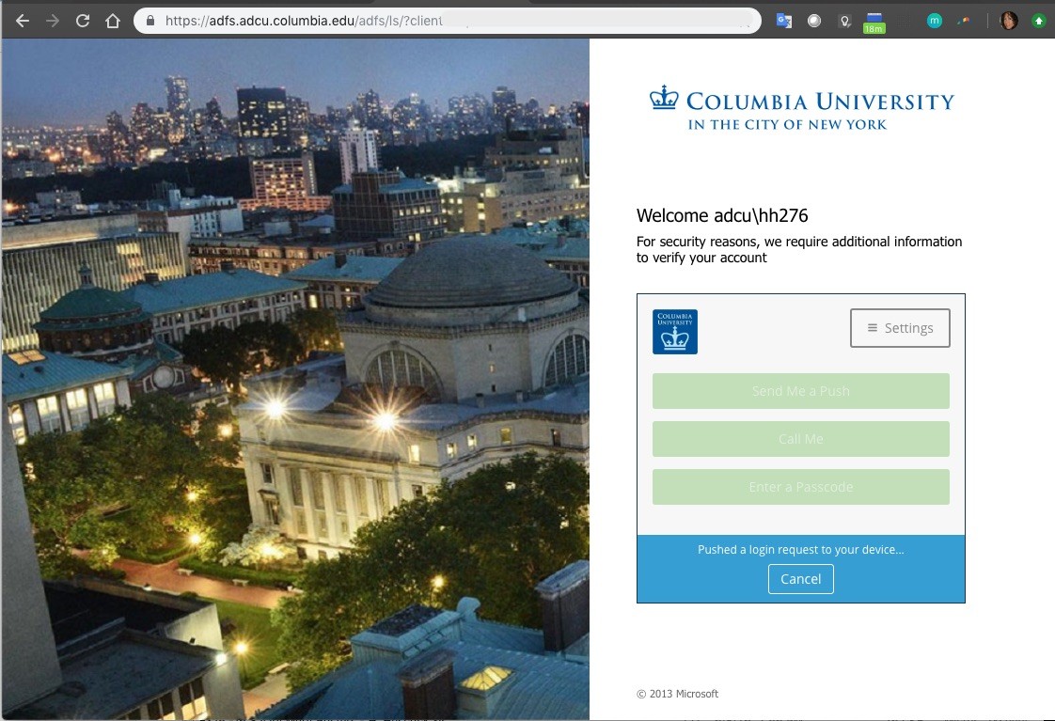Click the Columbia University header logo
Image resolution: width=1055 pixels, height=721 pixels.
(801, 108)
